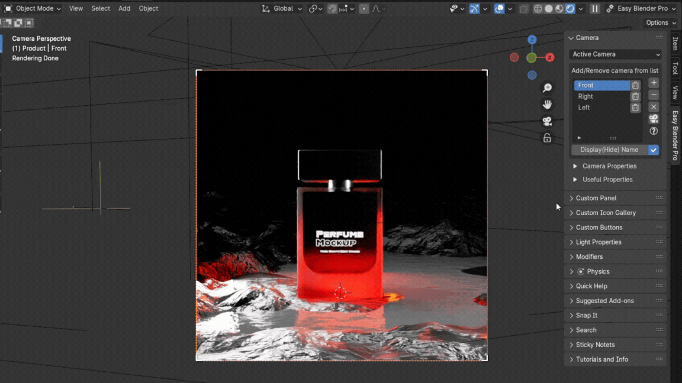Expand the Light Properties panel
682x383 pixels.
599,242
